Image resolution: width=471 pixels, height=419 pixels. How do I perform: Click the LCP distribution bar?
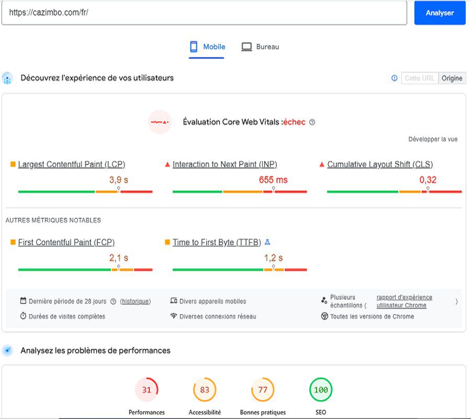(x=85, y=192)
